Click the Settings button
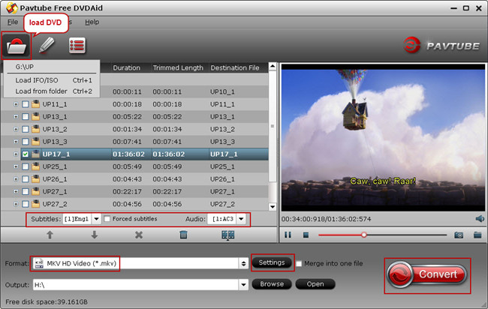 coord(272,262)
